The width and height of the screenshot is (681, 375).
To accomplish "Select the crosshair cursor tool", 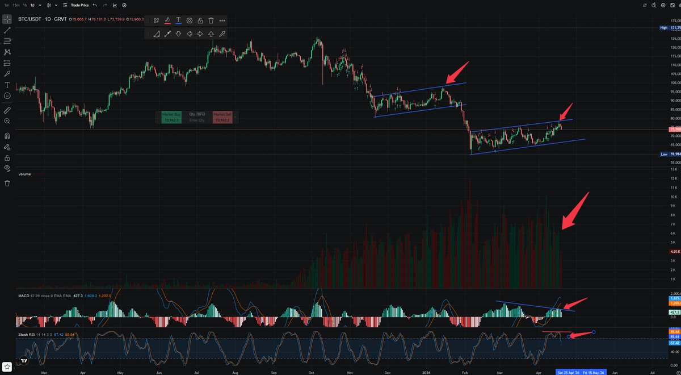I will [x=6, y=18].
